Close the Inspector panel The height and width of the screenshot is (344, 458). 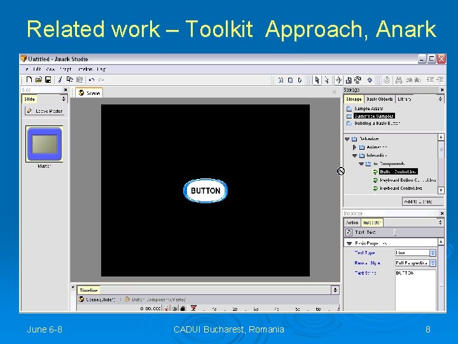(x=442, y=213)
